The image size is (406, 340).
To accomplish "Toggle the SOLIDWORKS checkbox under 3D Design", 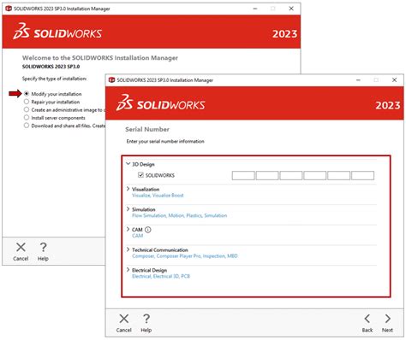I will pyautogui.click(x=140, y=175).
